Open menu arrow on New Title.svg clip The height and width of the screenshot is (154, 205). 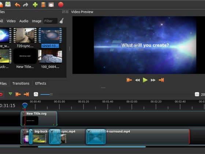point(23,113)
